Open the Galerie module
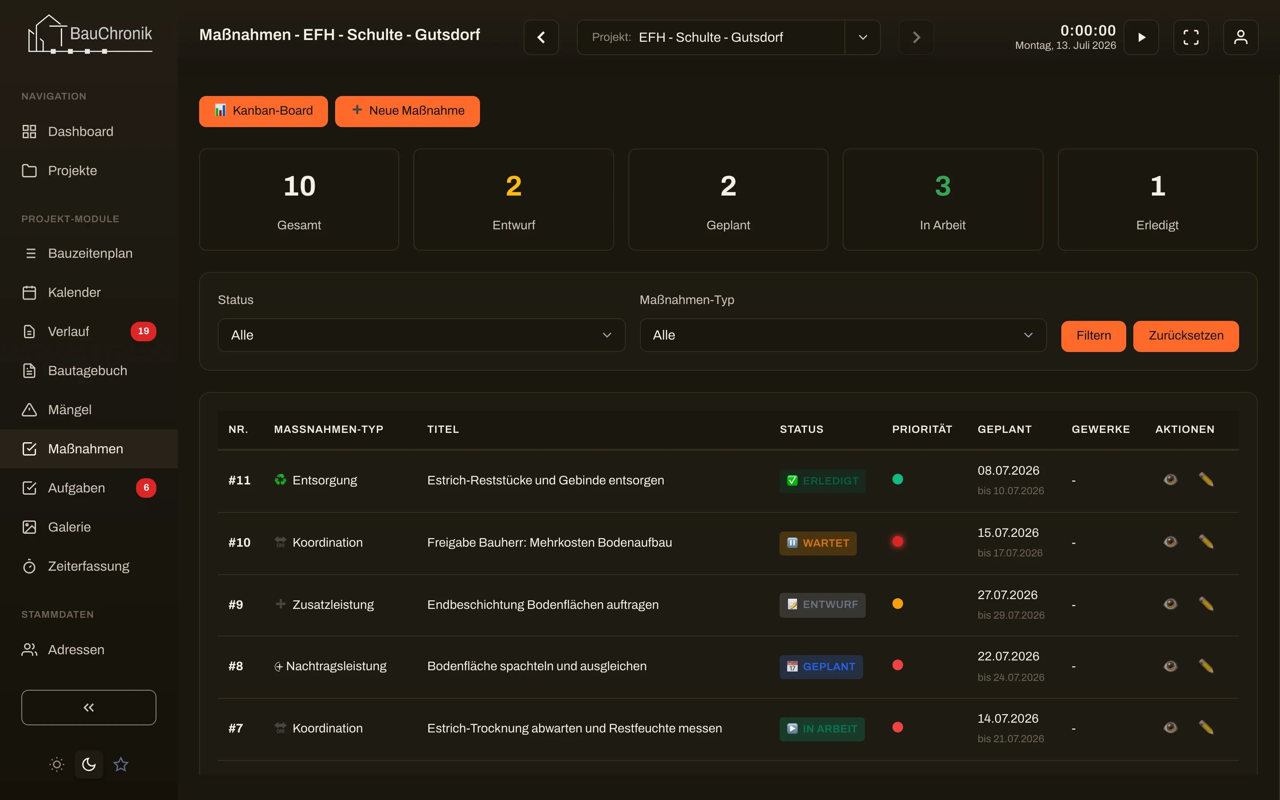1280x800 pixels. tap(89, 527)
